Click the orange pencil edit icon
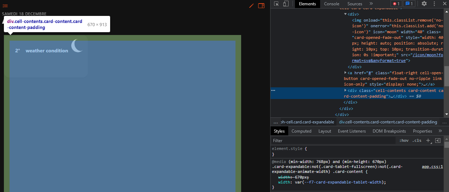Screen dimensions: 449x192 [251, 6]
